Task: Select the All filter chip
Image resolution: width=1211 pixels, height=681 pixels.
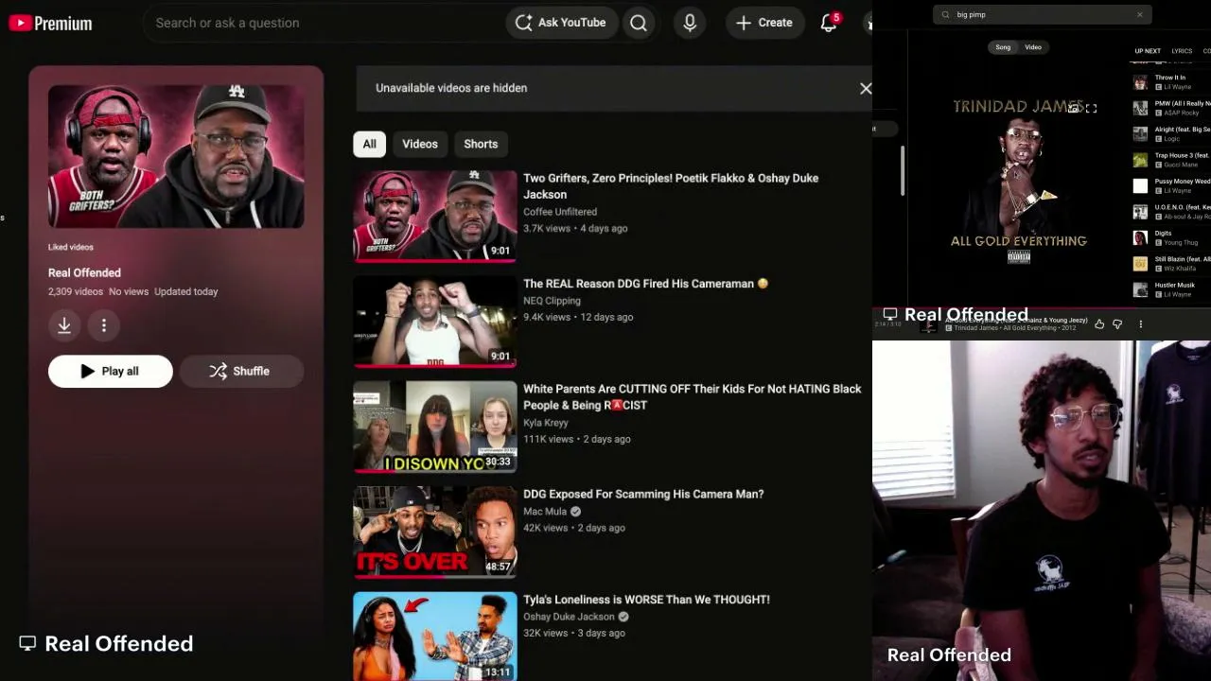Action: tap(369, 144)
